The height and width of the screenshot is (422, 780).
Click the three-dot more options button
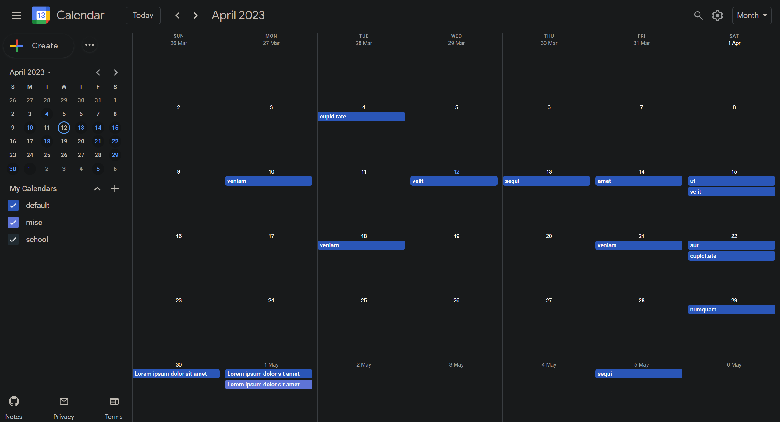tap(90, 45)
